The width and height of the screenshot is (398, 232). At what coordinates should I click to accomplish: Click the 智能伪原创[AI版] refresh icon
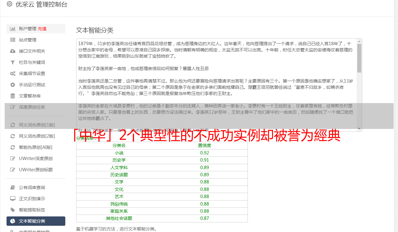point(13,147)
